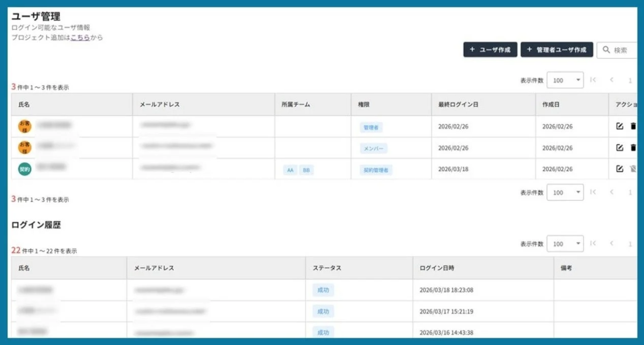Open the 表示件数 dropdown below the user table
Viewport: 644px width, 345px height.
tap(565, 192)
